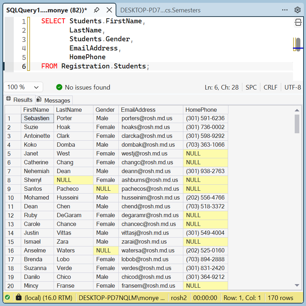Click the FROM keyword on line 6
This screenshot has height=306, width=306.
click(49, 66)
